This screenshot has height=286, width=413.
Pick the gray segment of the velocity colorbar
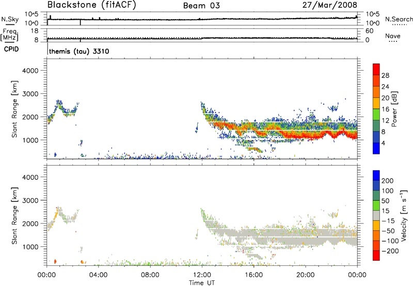click(x=376, y=215)
